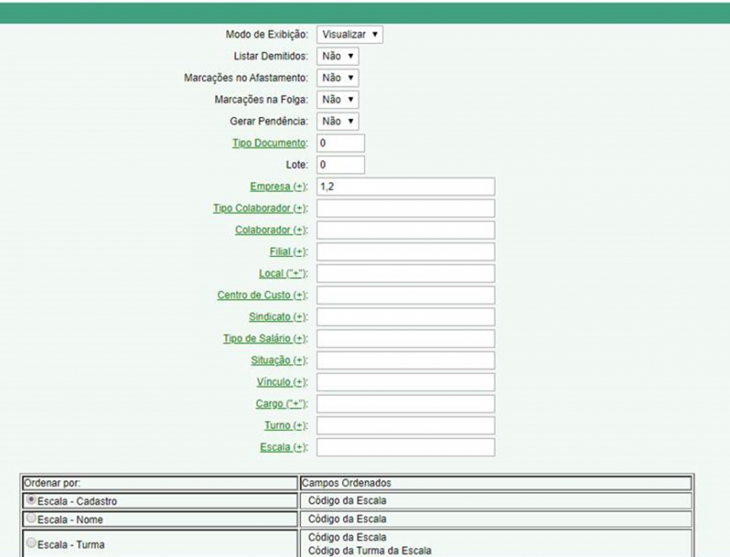
Task: Choose Escala - Nome sorting option
Action: coord(32,519)
